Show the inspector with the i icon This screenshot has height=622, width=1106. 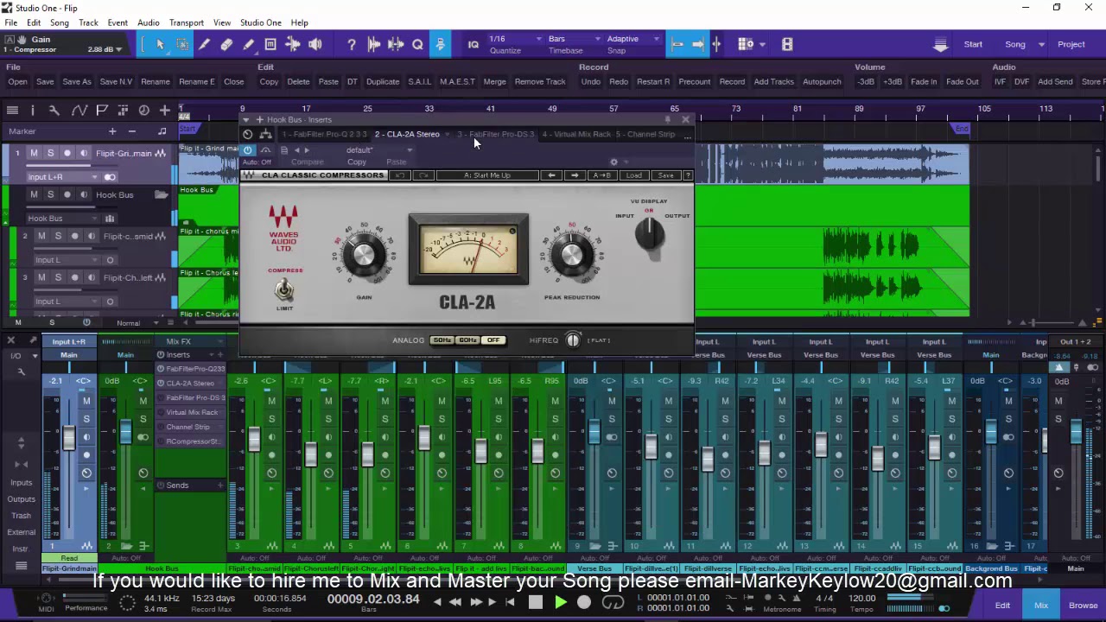pos(33,110)
